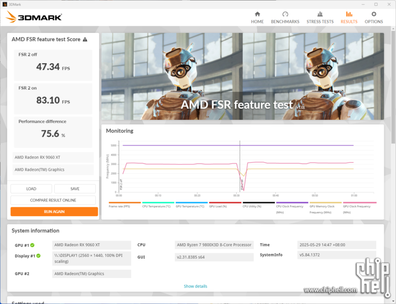Viewport: 396px width, 304px height.
Task: Click the SystemInfo version v5.84.1372
Action: (337, 255)
